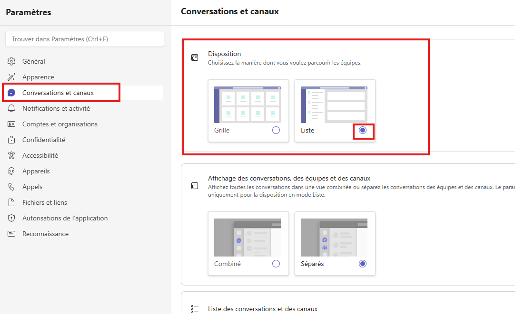Image resolution: width=515 pixels, height=314 pixels.
Task: Click the Combiné view preview thumbnail
Action: point(248,238)
